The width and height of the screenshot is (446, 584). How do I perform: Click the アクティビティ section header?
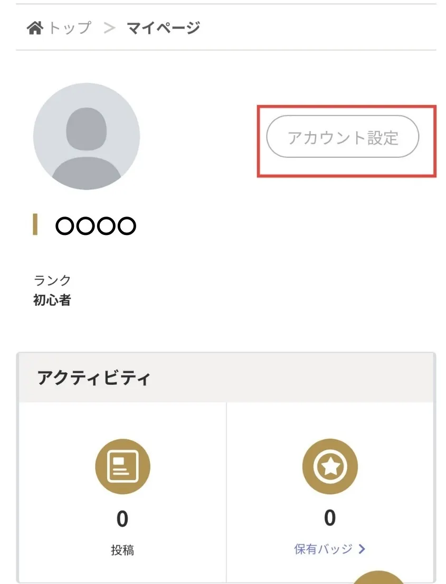click(93, 378)
